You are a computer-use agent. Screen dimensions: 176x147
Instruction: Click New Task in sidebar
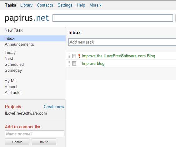click(x=13, y=30)
